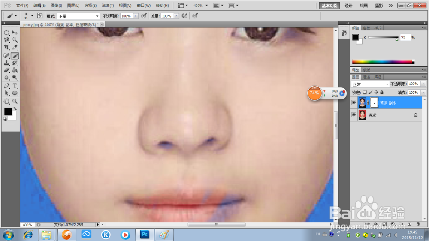Click the K value field showing 95
Image resolution: width=429 pixels, height=241 pixels.
(x=405, y=37)
